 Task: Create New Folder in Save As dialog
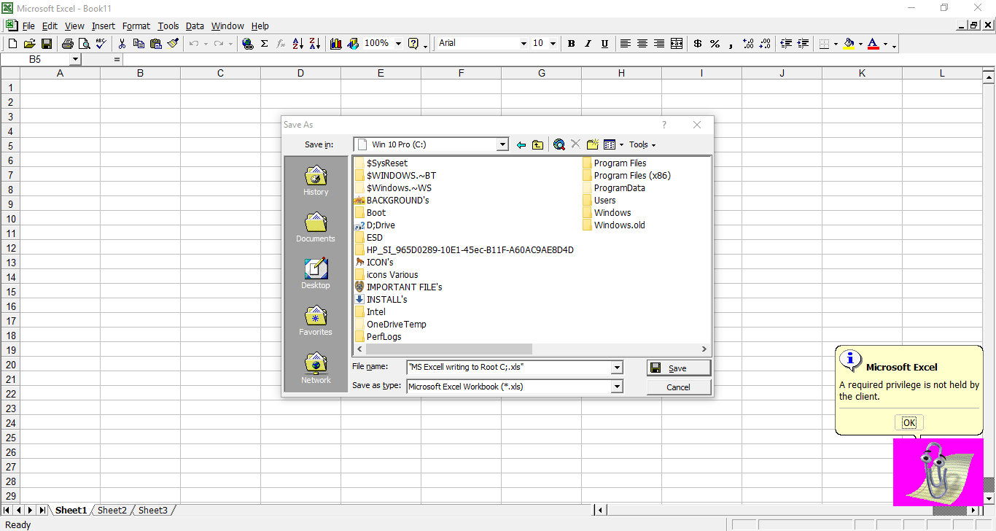pyautogui.click(x=592, y=144)
